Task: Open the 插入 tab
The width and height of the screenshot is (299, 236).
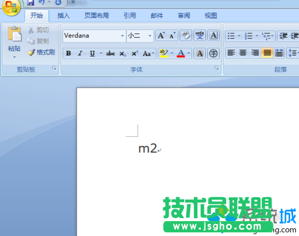Action: tap(63, 16)
